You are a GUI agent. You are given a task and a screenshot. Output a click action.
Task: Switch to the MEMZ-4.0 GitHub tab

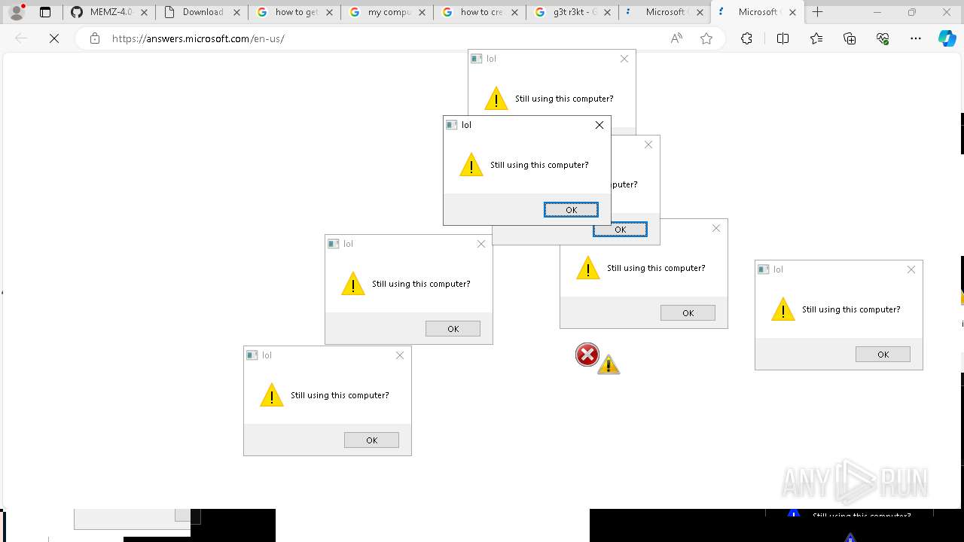[109, 12]
